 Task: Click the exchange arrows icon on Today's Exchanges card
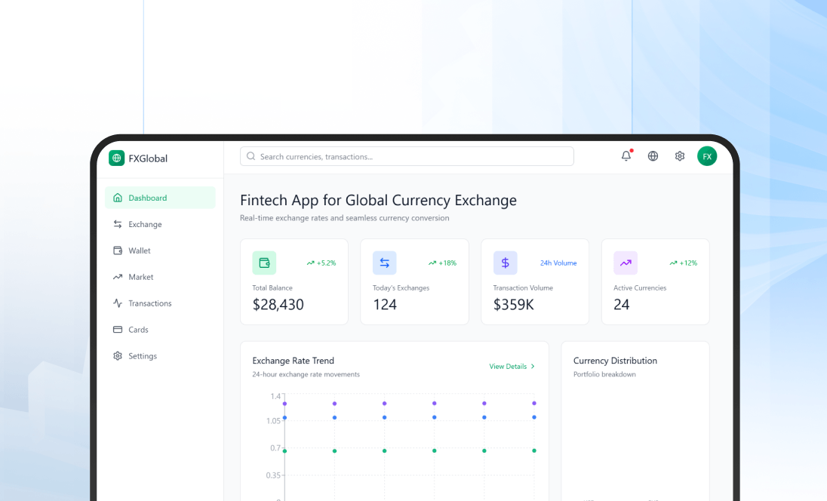384,263
